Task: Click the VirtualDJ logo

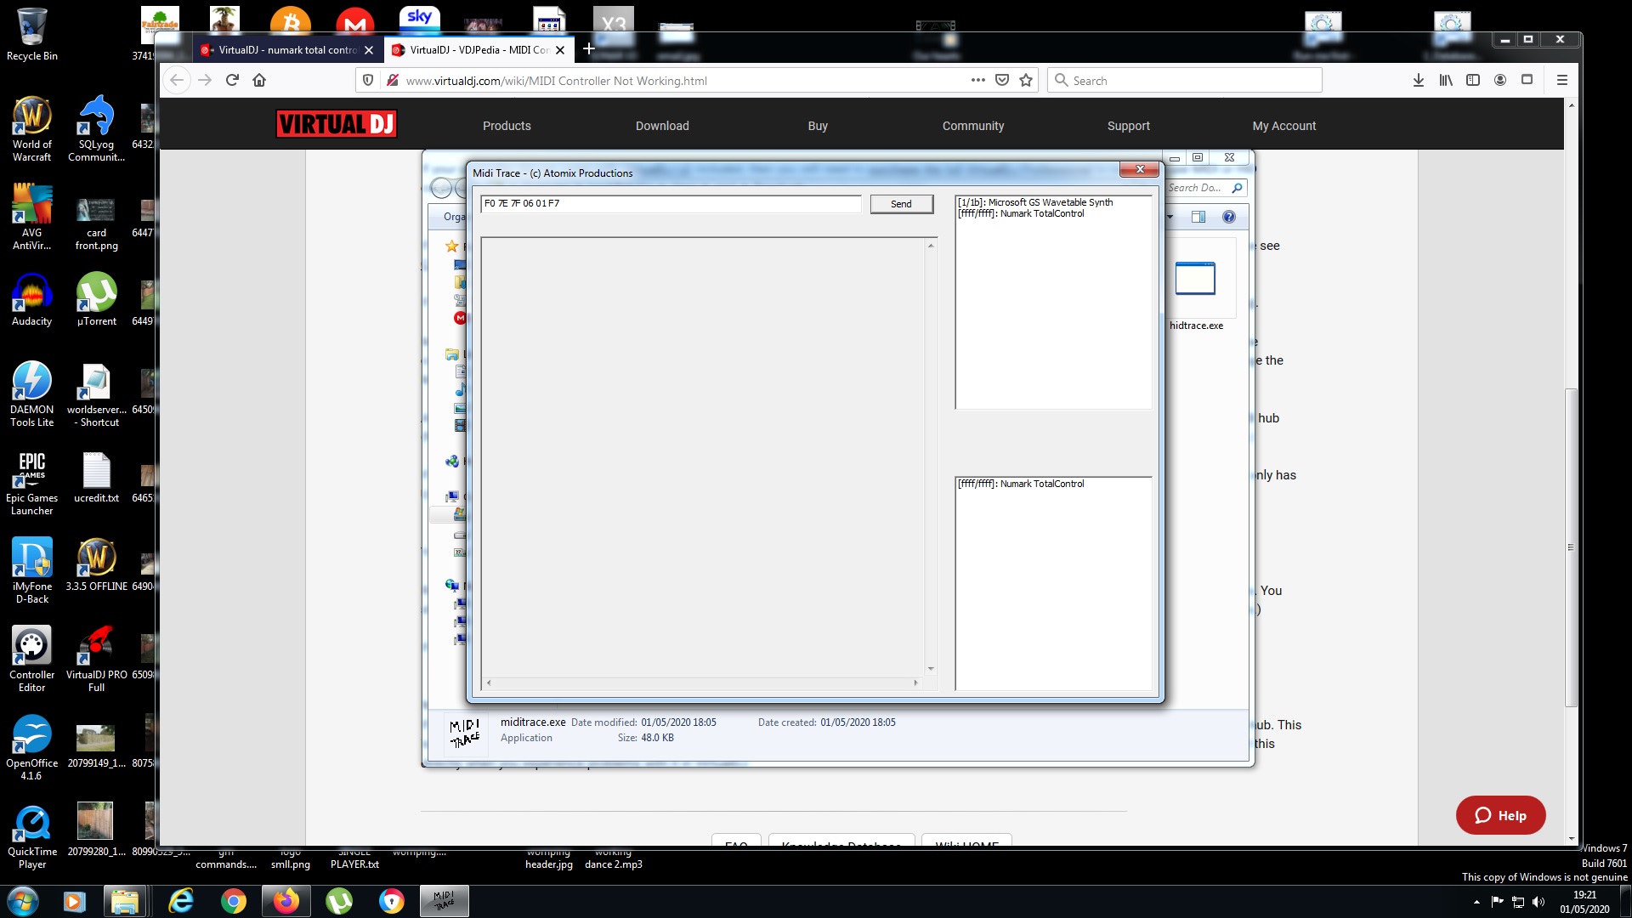Action: click(336, 124)
